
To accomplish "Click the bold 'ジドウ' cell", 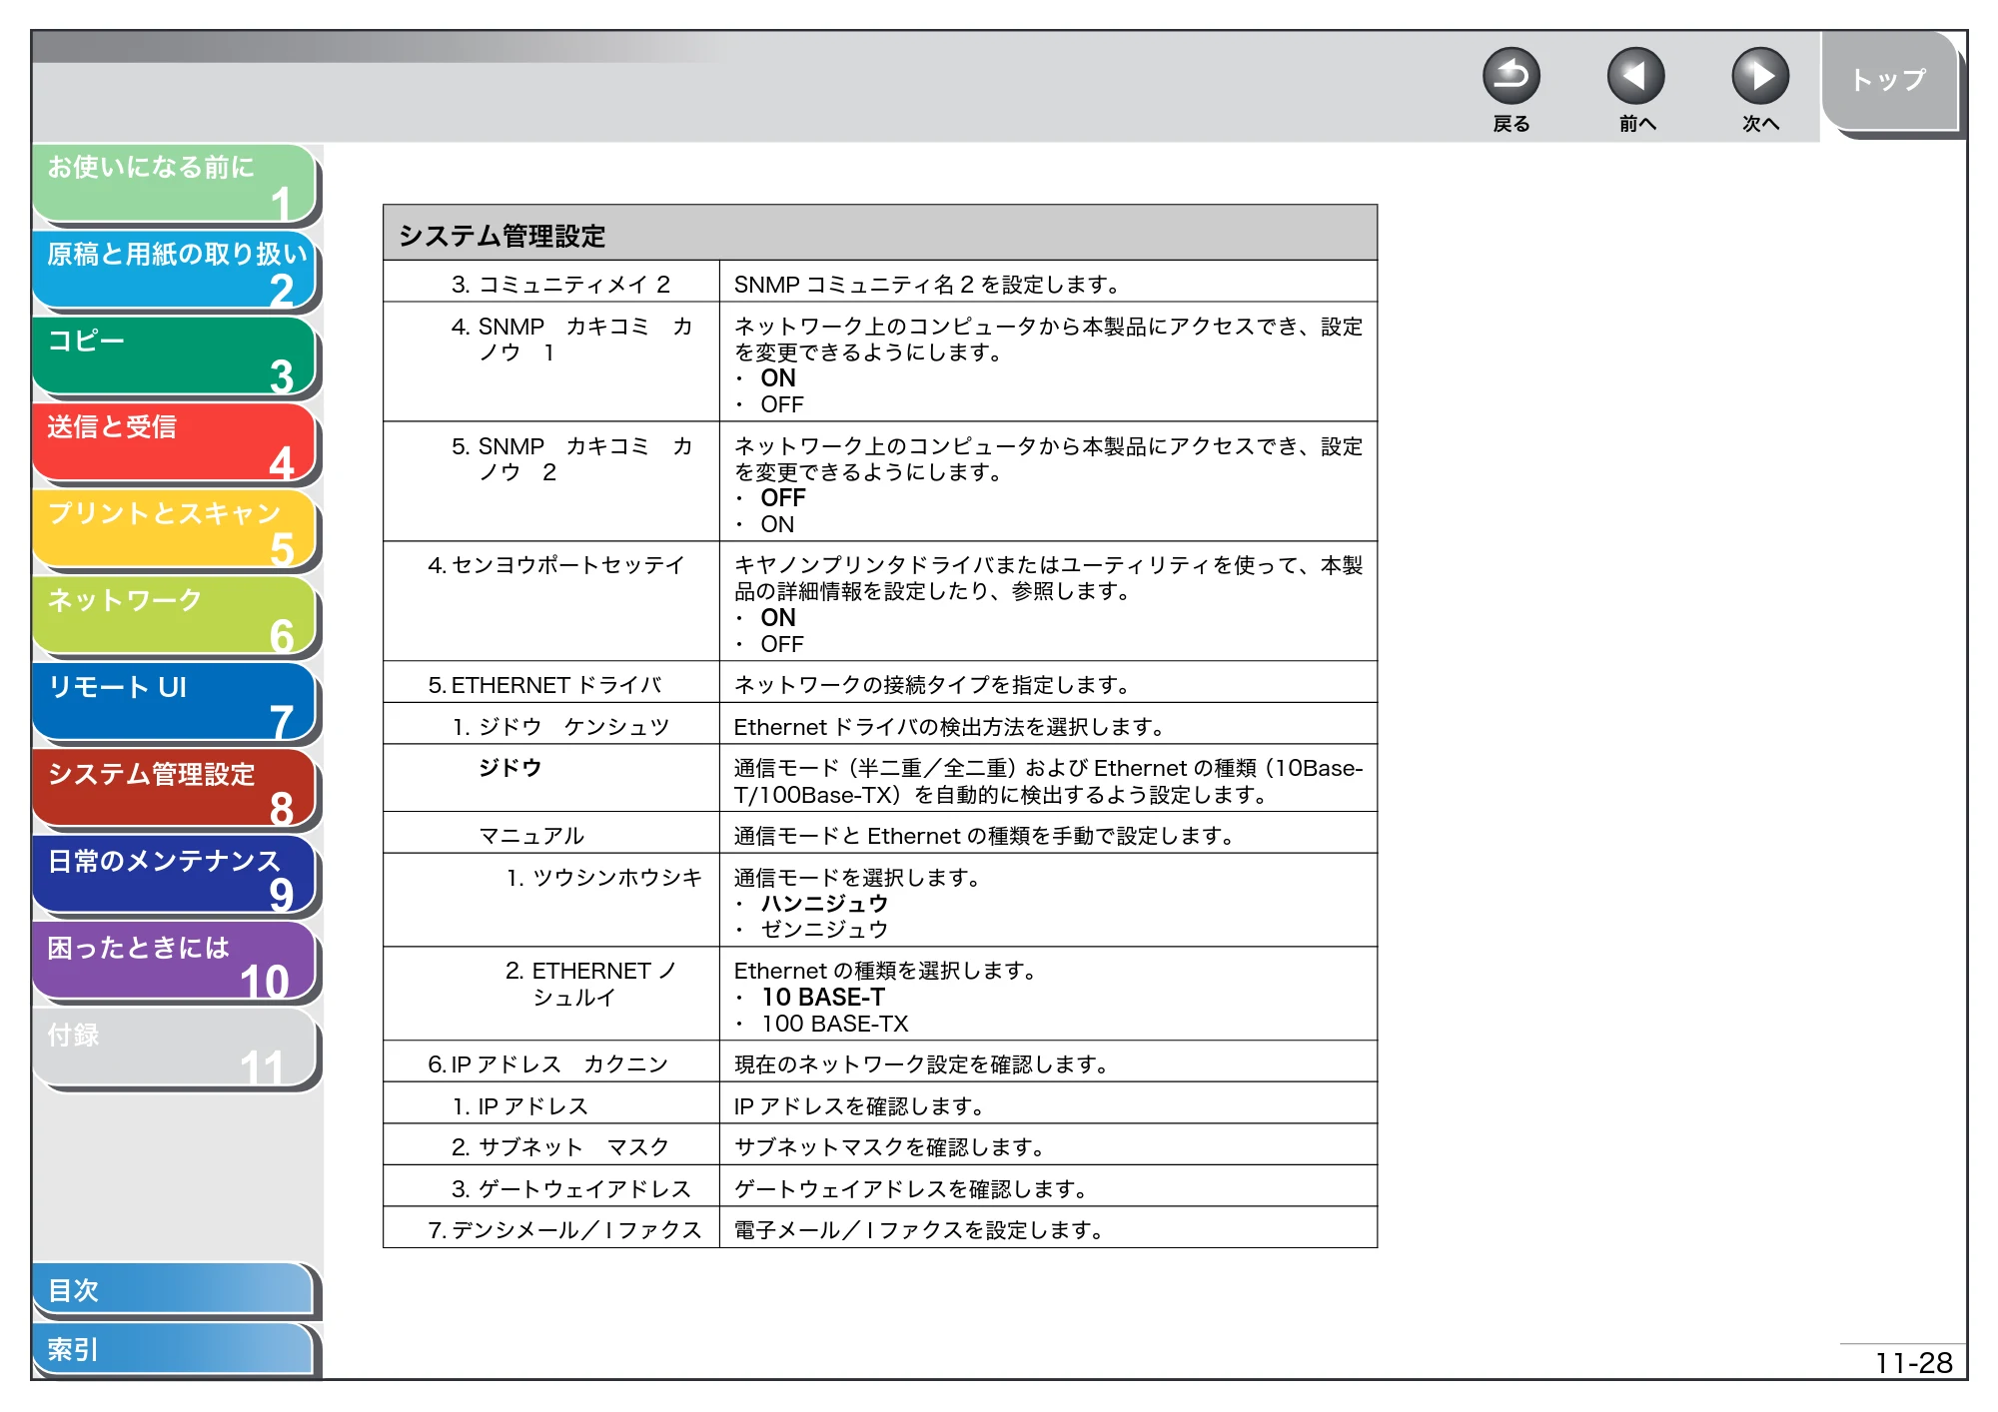I will [551, 779].
